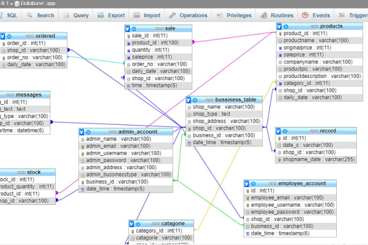Click the gear icon on catagorie table
The image size is (368, 245).
[138, 224]
